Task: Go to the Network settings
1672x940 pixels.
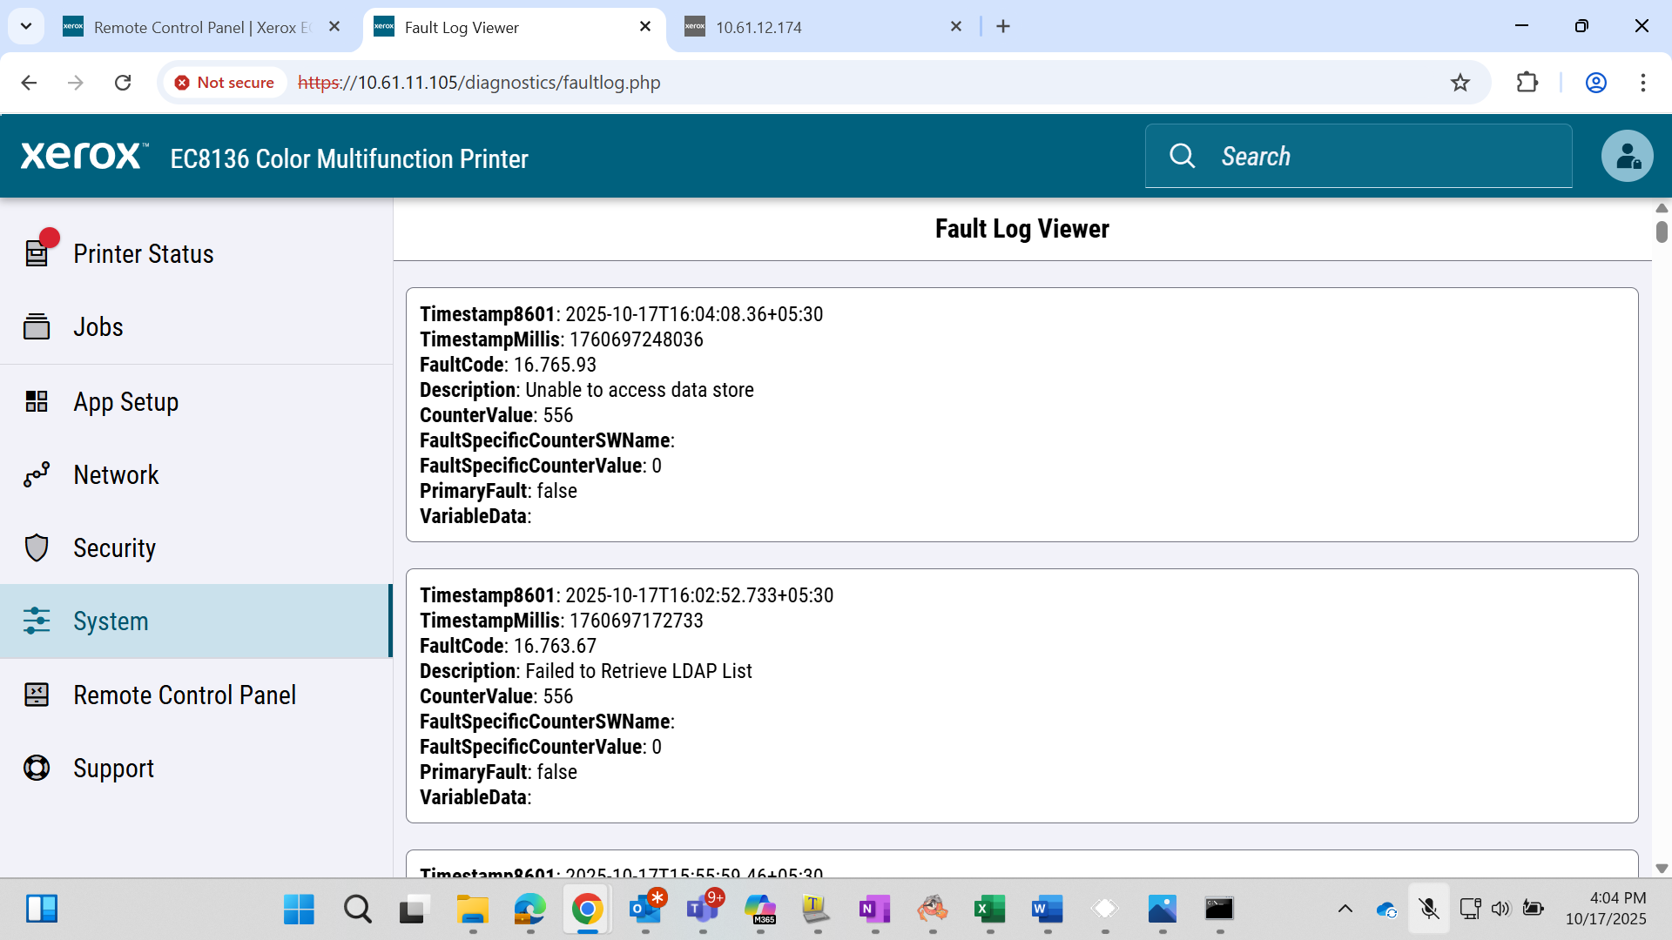Action: [x=196, y=474]
